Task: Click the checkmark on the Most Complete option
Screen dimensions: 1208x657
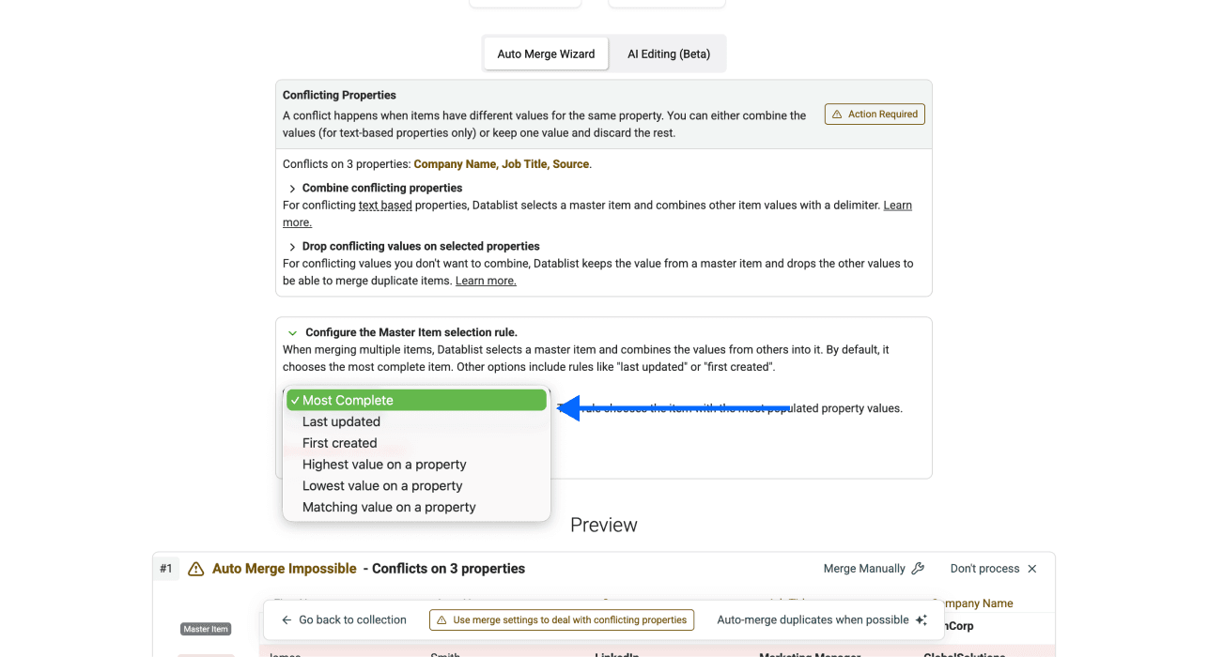Action: [x=295, y=400]
